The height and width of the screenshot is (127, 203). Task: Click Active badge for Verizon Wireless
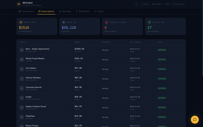(x=162, y=79)
